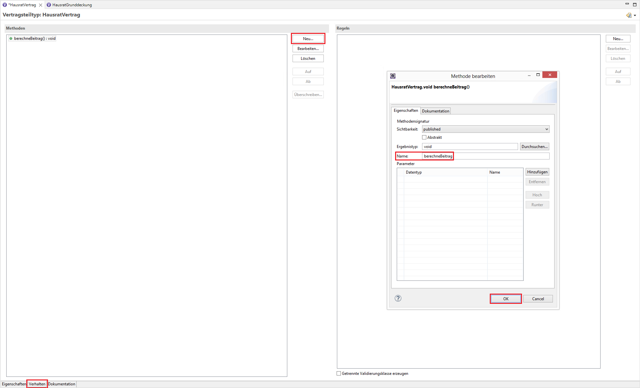The image size is (640, 388).
Task: Click the Bearbeiten button in Methoden panel
Action: [x=308, y=49]
